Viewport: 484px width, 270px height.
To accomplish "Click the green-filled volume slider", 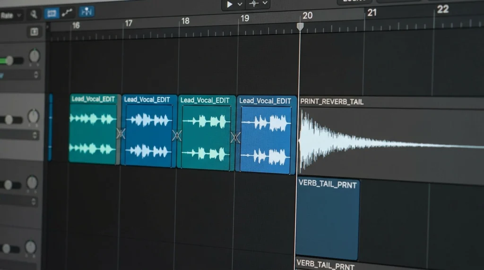I will 11,60.
